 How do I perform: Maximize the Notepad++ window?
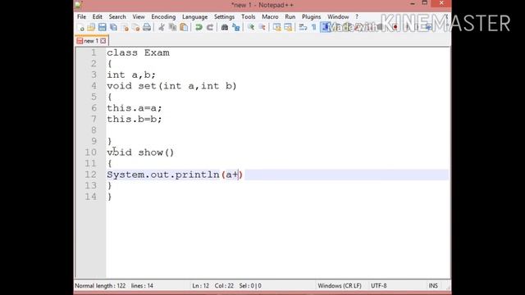point(425,3)
